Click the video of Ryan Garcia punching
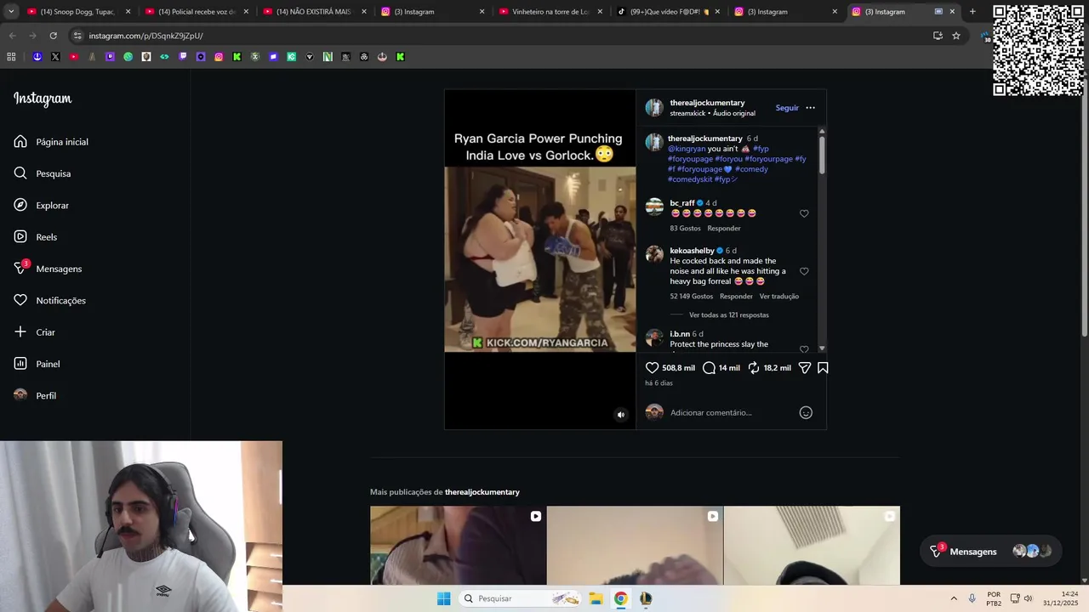The width and height of the screenshot is (1089, 612). click(x=539, y=259)
